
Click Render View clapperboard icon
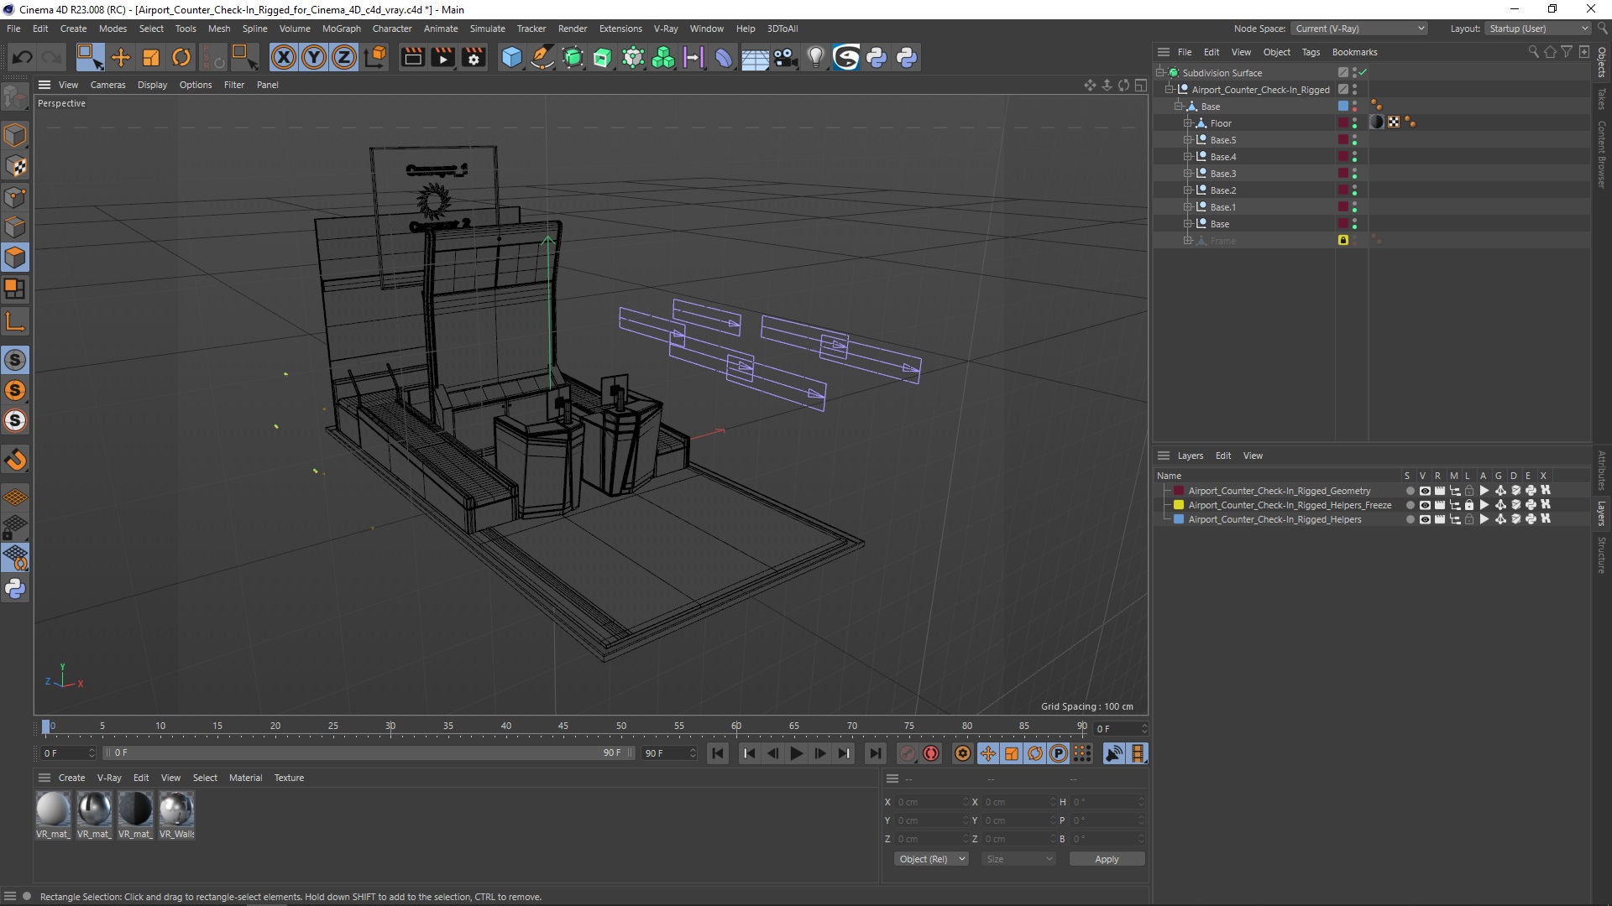point(412,57)
